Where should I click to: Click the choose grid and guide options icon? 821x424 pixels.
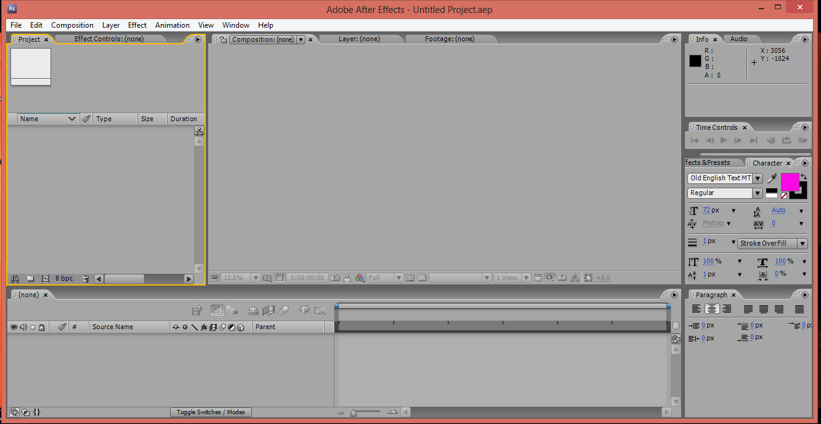coord(266,278)
